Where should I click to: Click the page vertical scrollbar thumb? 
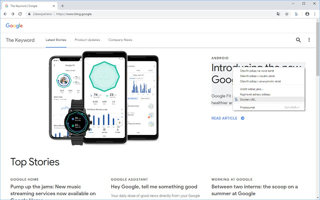coord(318,48)
